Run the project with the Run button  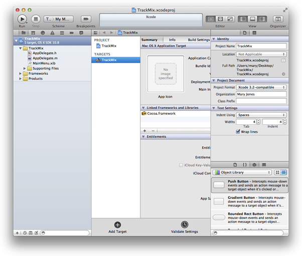(x=22, y=19)
